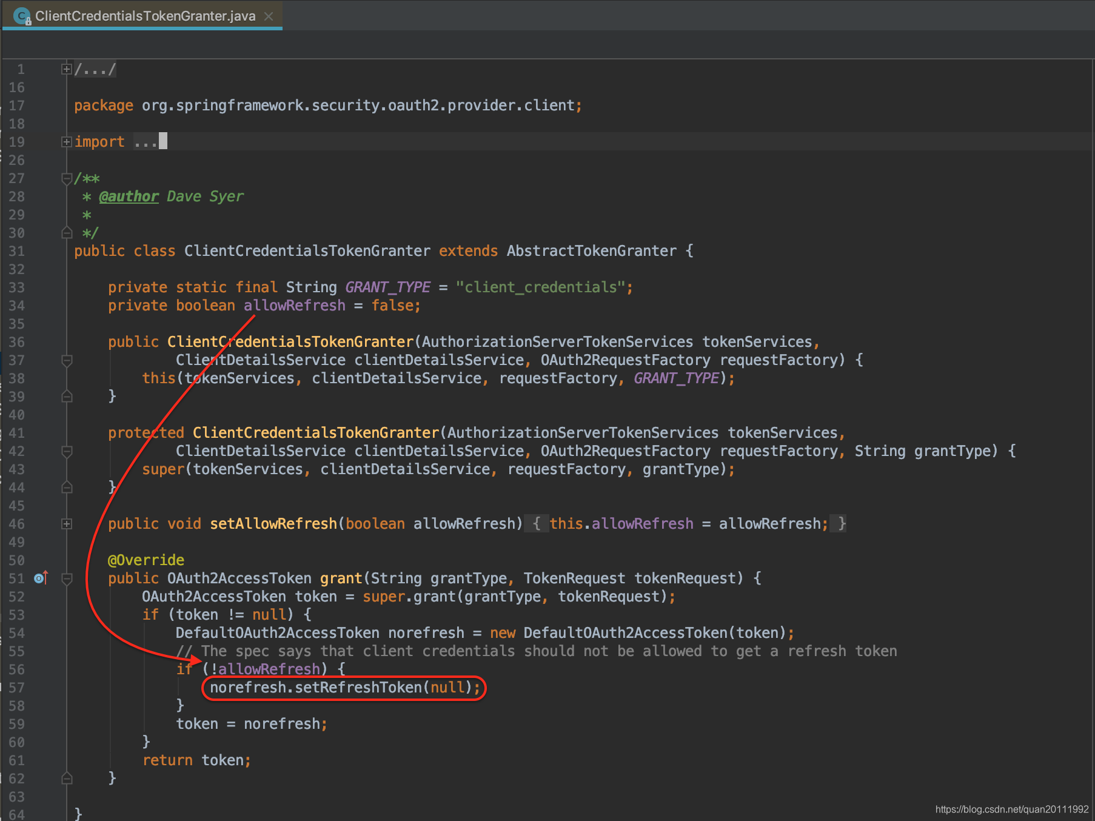Click the fold-end marker icon at line 44
1095x821 pixels.
[x=67, y=488]
